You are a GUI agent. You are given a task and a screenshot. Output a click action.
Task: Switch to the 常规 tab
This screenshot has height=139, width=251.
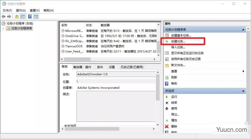(x=65, y=67)
